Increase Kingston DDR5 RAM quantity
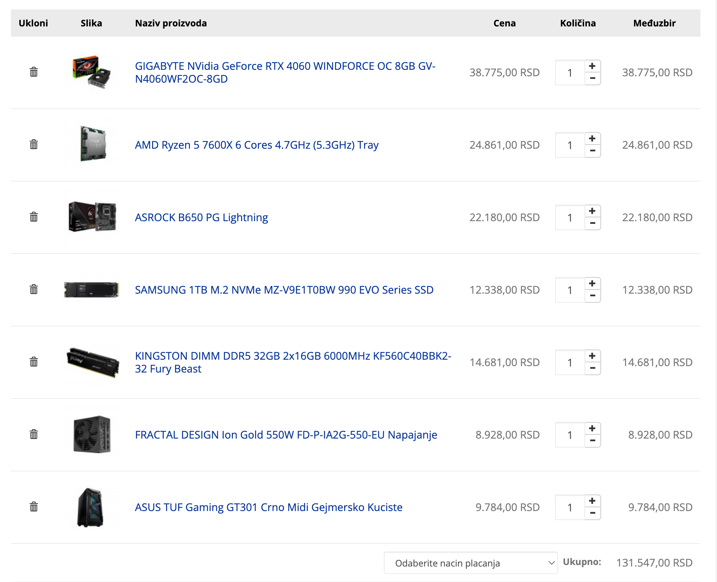 pyautogui.click(x=592, y=356)
